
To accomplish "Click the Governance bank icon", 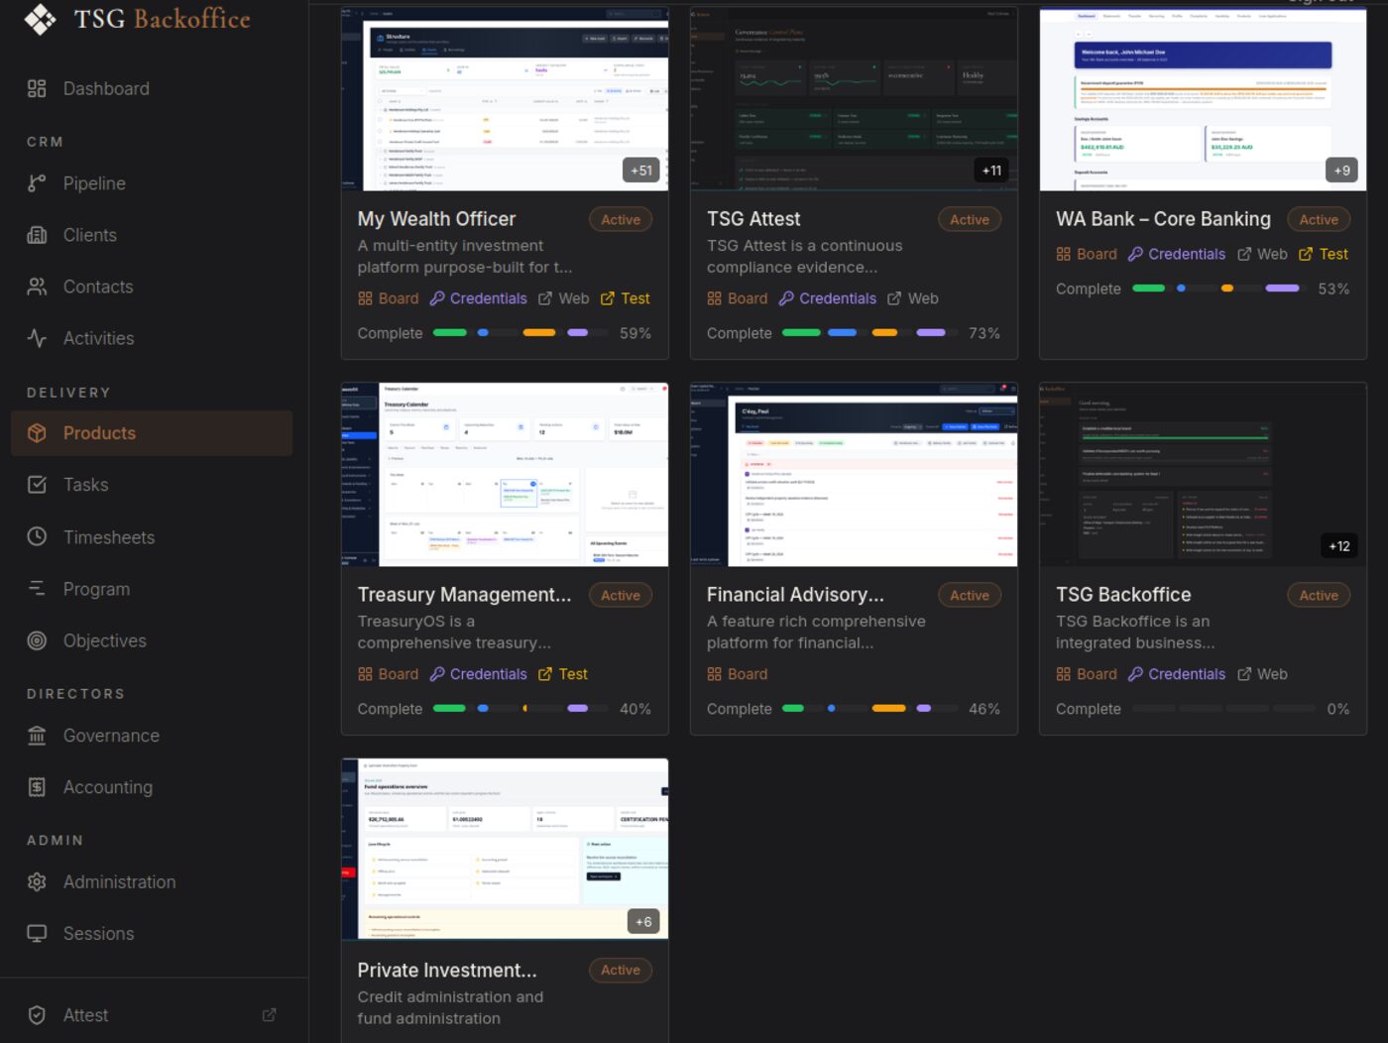I will (x=37, y=736).
